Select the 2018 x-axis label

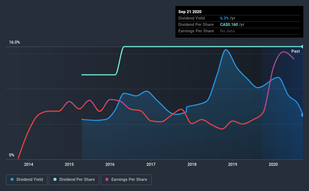(192, 164)
